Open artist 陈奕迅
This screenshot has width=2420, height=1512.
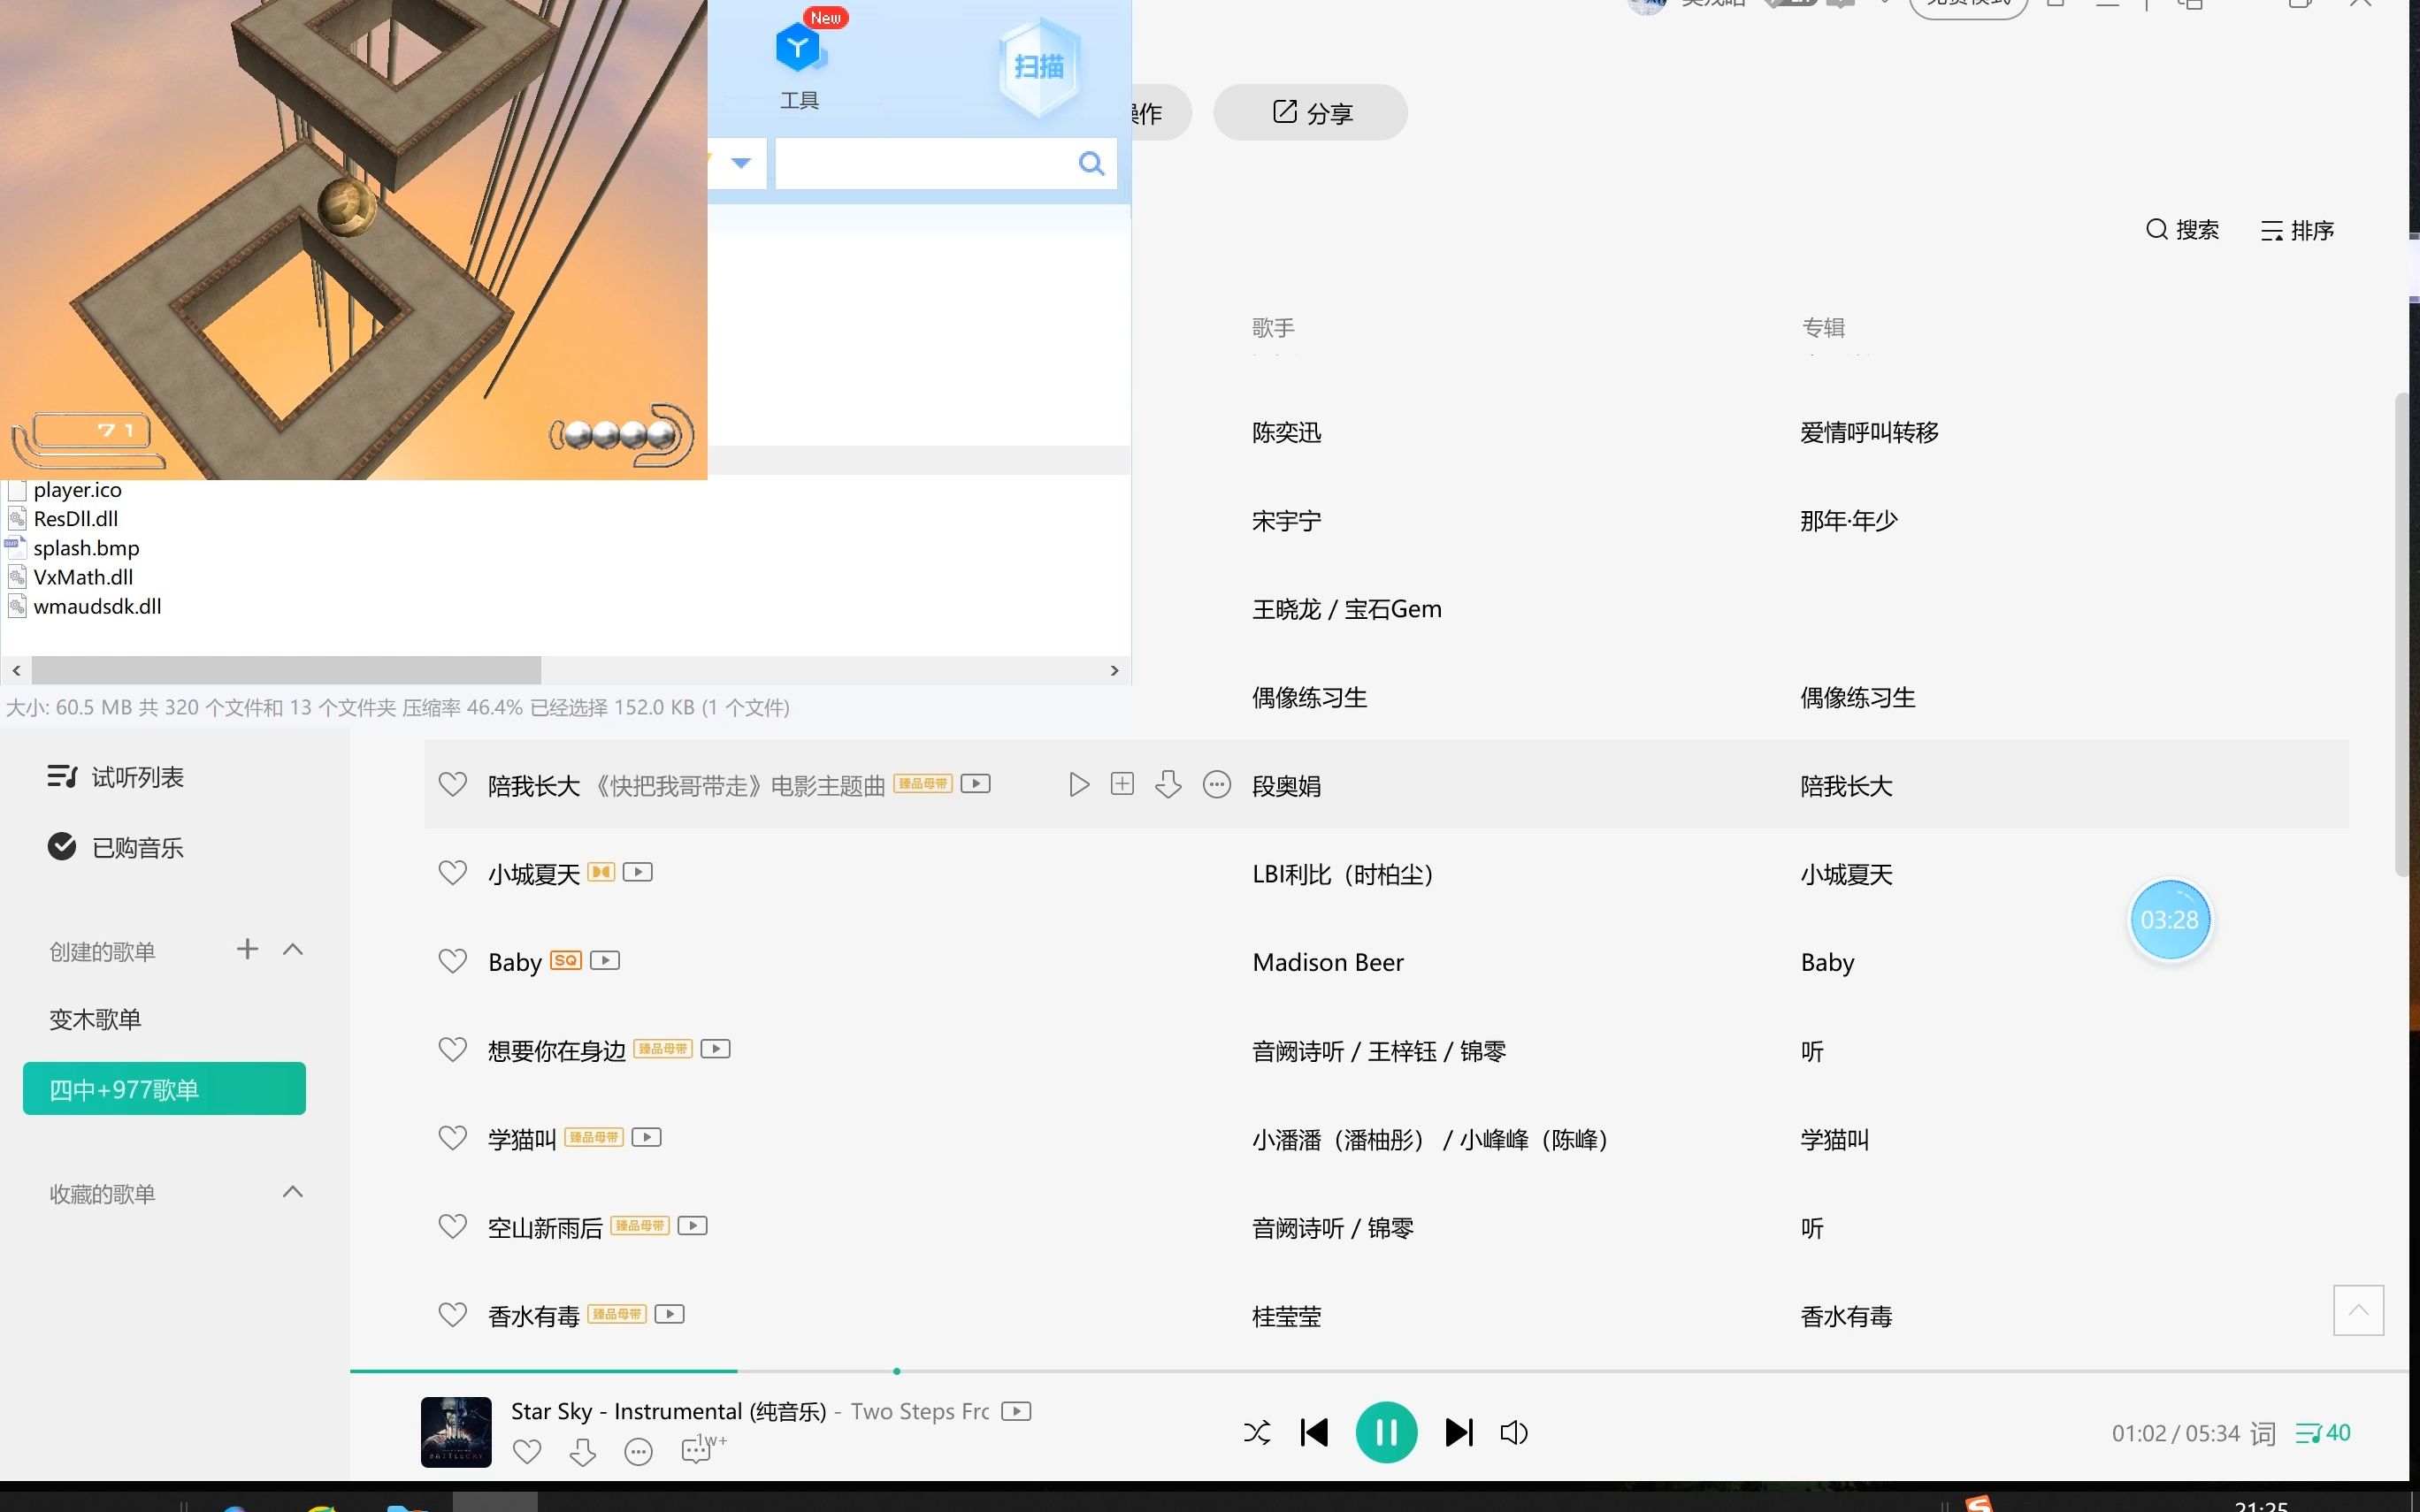click(1287, 432)
